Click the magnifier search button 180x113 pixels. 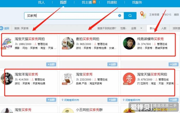click(x=130, y=16)
